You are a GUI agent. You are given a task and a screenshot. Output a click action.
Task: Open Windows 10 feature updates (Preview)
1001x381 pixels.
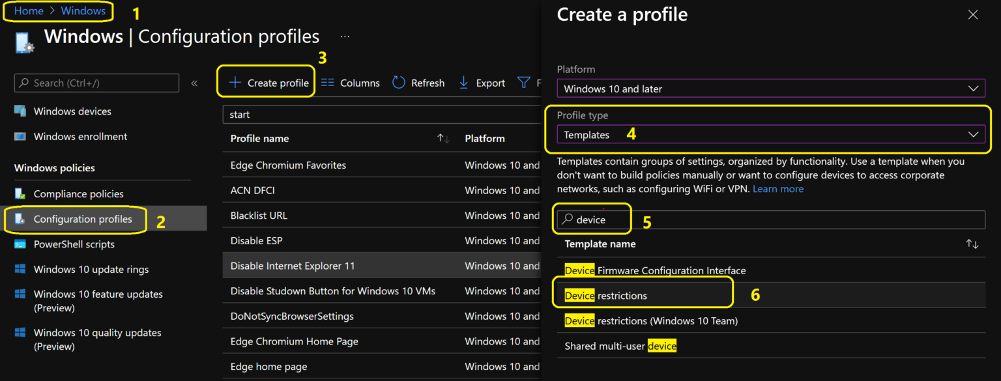coord(98,301)
